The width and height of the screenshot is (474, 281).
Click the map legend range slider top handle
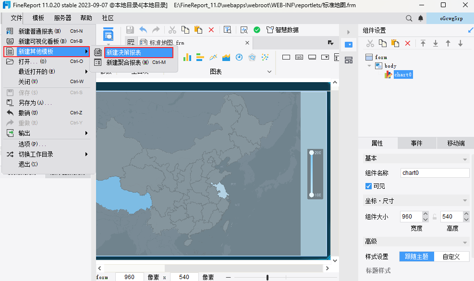[x=312, y=153]
